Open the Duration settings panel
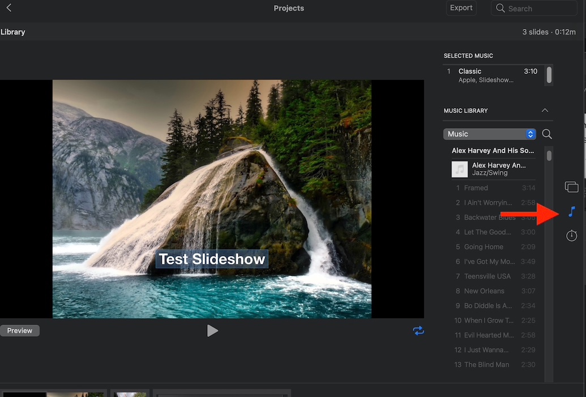This screenshot has width=586, height=397. [x=571, y=235]
